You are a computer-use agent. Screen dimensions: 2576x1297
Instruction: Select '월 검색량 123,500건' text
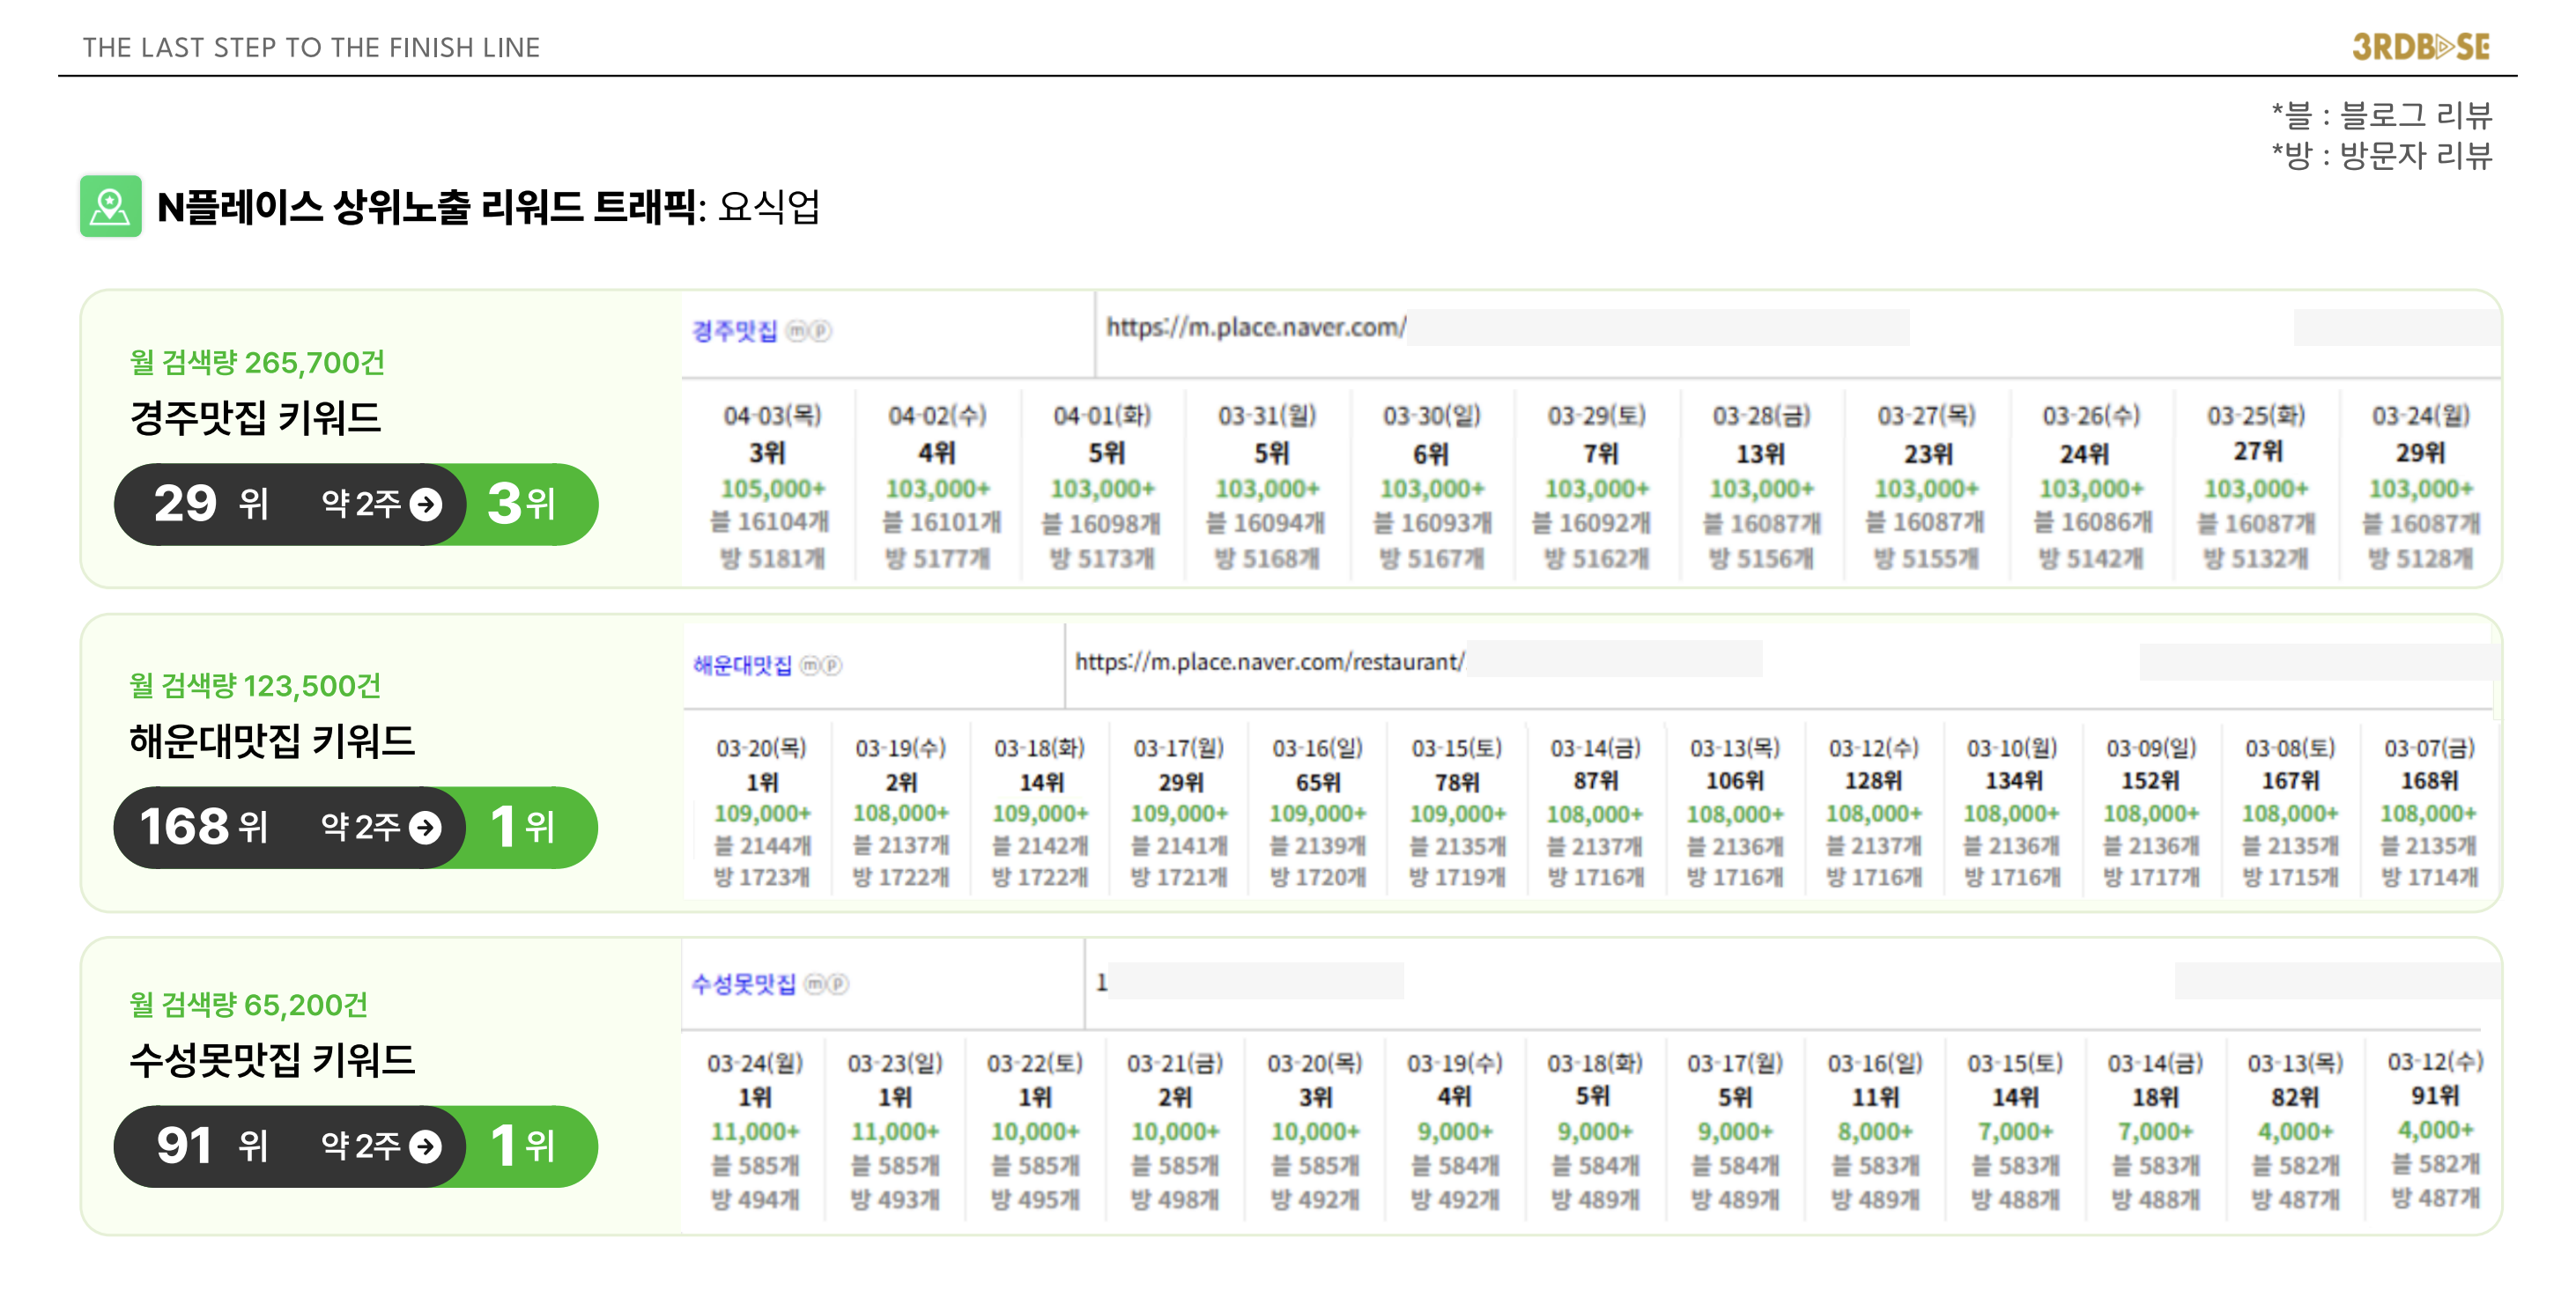[x=255, y=685]
